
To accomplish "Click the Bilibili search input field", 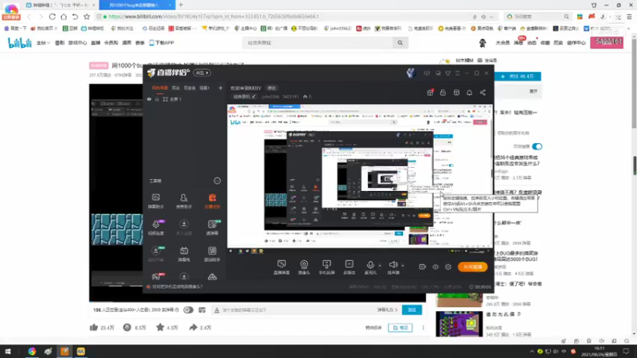I will pos(318,43).
